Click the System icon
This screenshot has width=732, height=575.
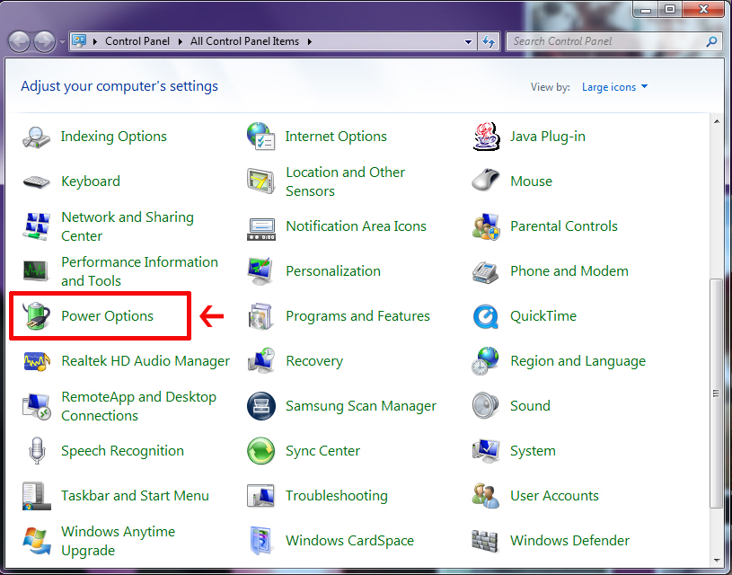coord(486,451)
